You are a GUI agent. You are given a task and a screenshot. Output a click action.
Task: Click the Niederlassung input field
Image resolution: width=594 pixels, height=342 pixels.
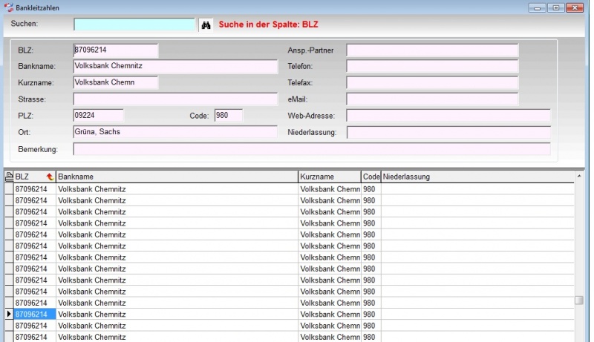(x=448, y=132)
